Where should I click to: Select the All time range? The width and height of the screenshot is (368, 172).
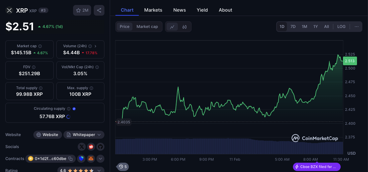(x=326, y=27)
